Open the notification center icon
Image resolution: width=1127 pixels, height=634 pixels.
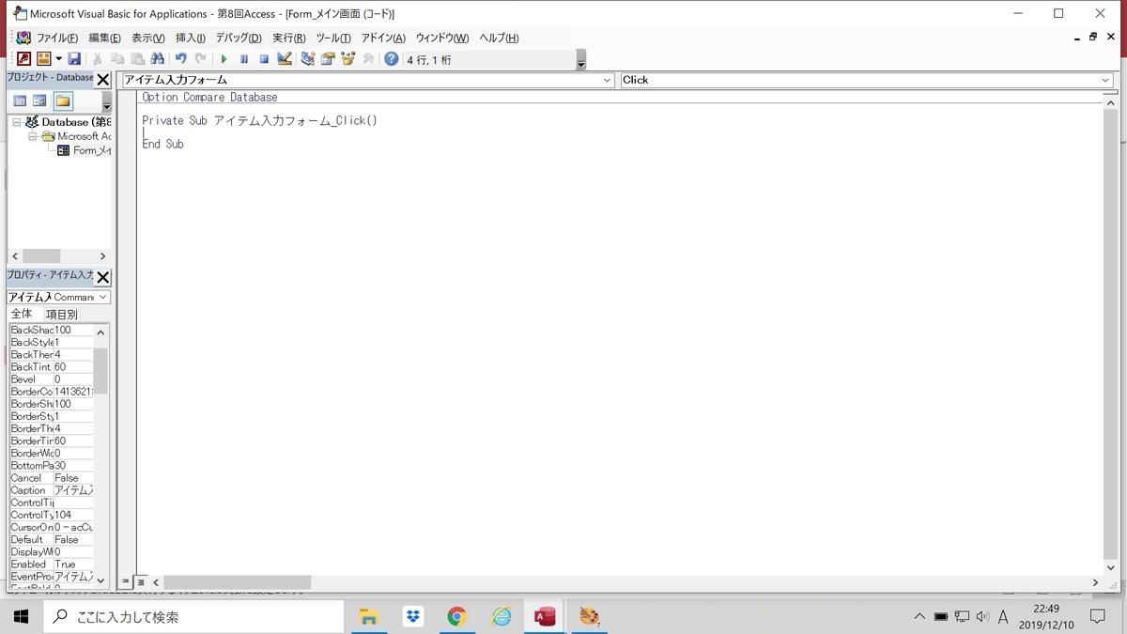(x=1097, y=616)
